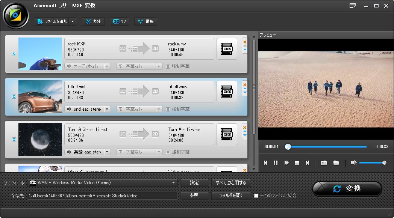Click the Aiseesoft app logo
Image resolution: width=394 pixels, height=218 pixels.
point(15,15)
